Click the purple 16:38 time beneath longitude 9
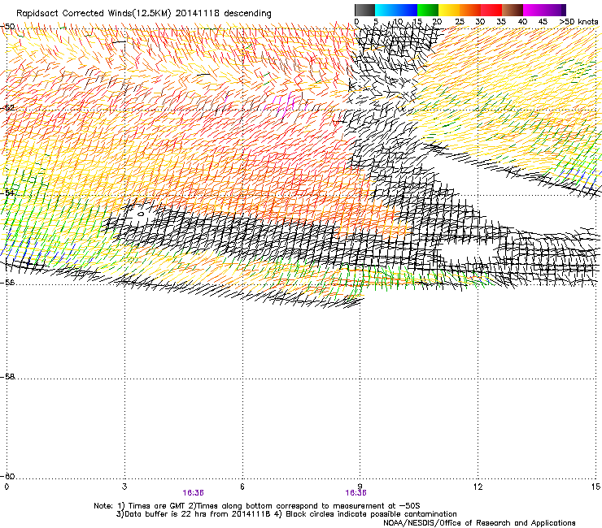 [356, 493]
